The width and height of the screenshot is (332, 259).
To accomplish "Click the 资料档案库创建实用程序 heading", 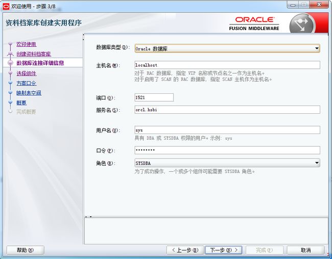I will tap(43, 23).
